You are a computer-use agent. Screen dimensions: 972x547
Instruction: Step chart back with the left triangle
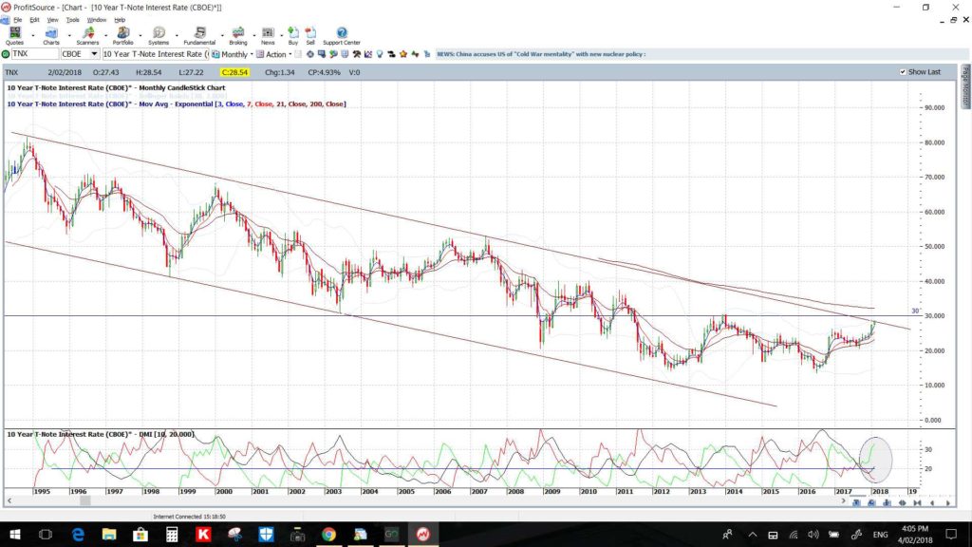[x=932, y=503]
